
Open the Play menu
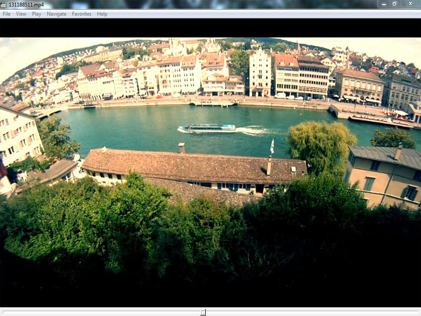point(36,14)
